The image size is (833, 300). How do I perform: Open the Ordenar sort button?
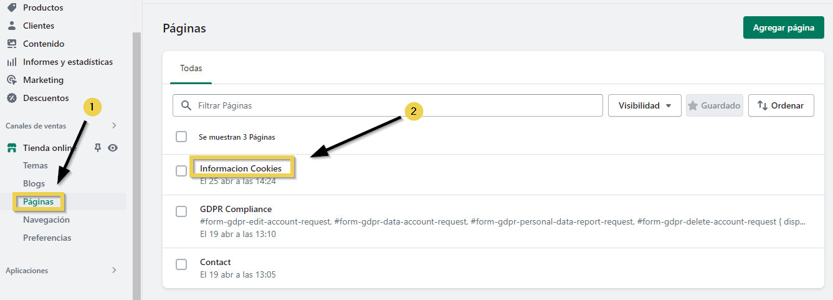[781, 105]
